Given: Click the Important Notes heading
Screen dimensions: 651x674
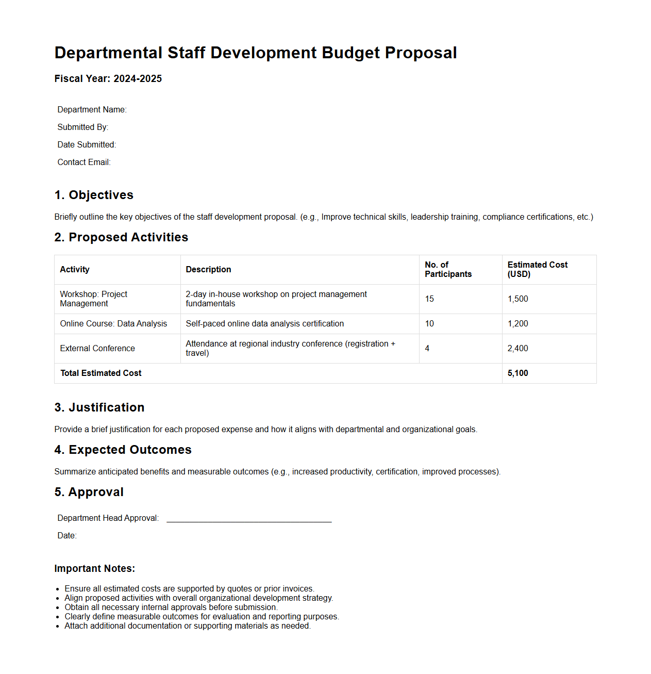Looking at the screenshot, I should [95, 569].
